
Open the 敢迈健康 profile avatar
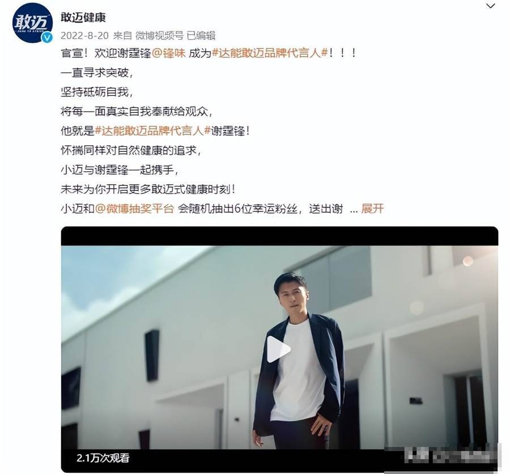click(32, 23)
